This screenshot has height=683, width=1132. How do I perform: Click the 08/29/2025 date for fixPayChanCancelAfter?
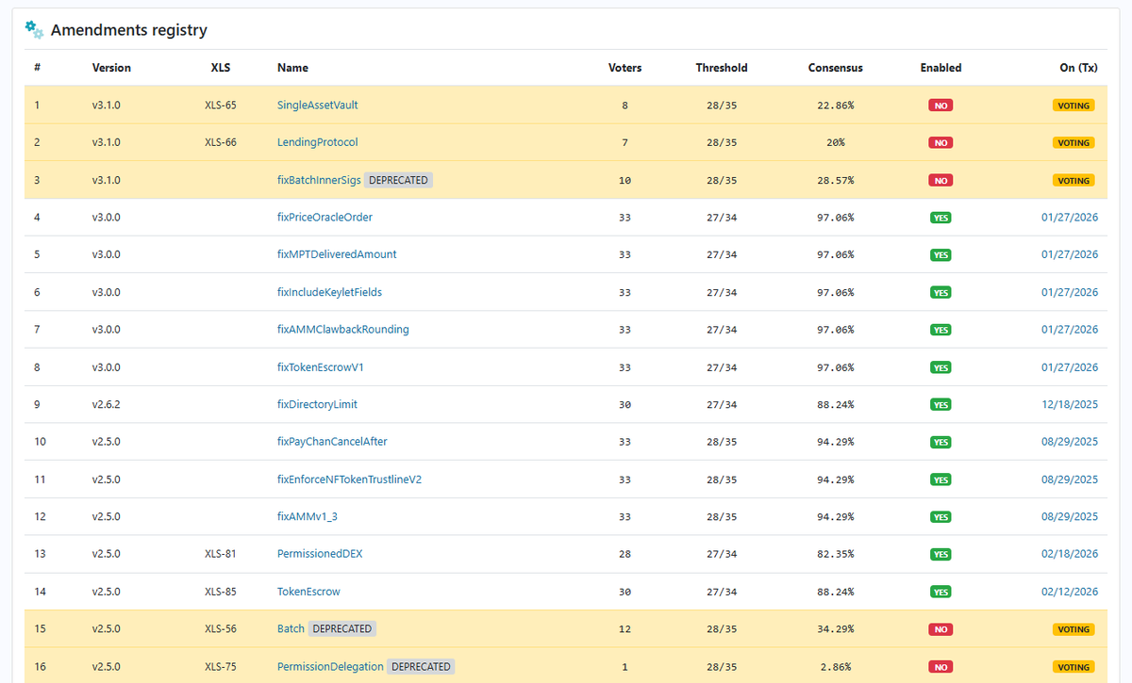pyautogui.click(x=1070, y=442)
